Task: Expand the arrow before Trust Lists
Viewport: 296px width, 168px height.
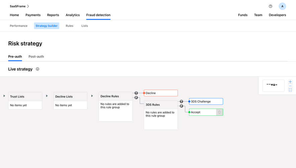Action: click(4, 96)
